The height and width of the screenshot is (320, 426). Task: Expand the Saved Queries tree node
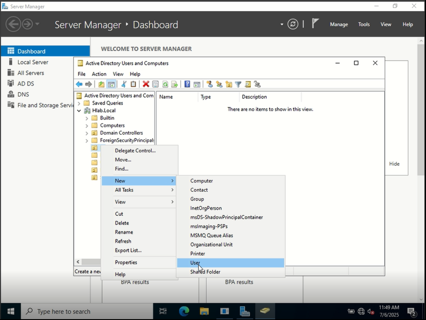(79, 103)
